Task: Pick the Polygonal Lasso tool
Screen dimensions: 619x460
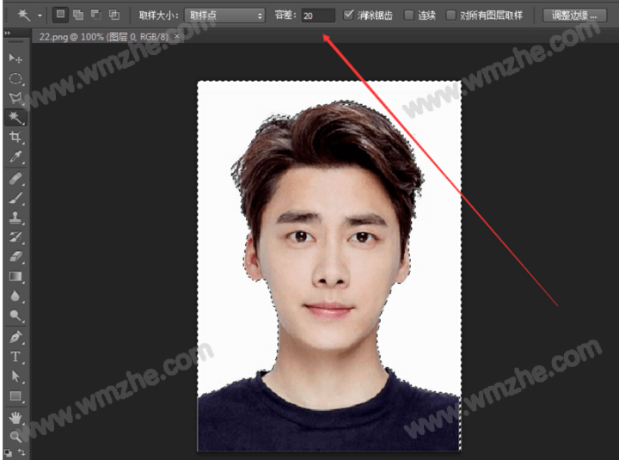Action: coord(15,98)
